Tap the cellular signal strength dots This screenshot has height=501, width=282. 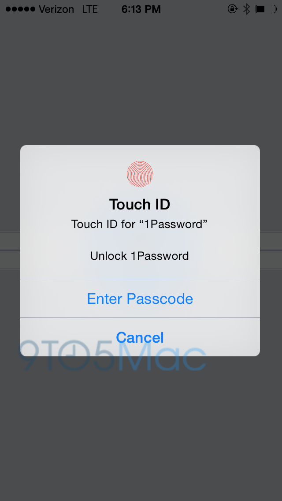pyautogui.click(x=20, y=9)
